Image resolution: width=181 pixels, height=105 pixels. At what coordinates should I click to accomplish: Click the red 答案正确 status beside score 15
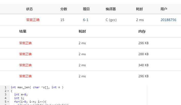33,20
